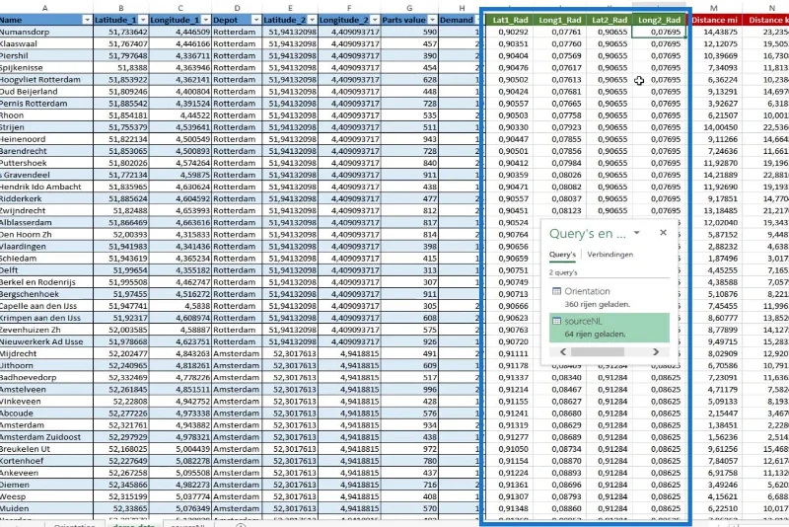
Task: Select longitude cell 4,446509
Action: [180, 32]
